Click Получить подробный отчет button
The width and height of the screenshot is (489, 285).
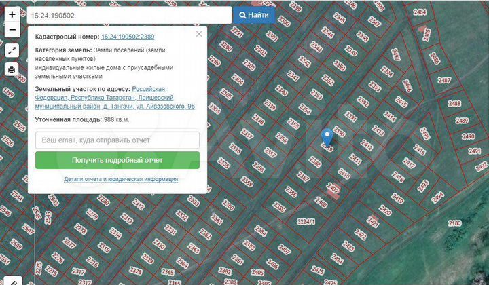(117, 160)
